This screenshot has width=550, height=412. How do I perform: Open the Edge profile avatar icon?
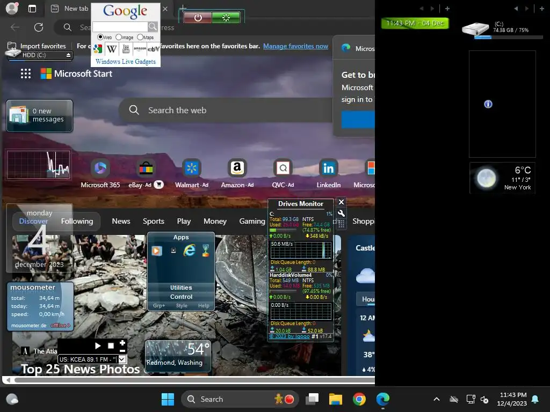(12, 9)
